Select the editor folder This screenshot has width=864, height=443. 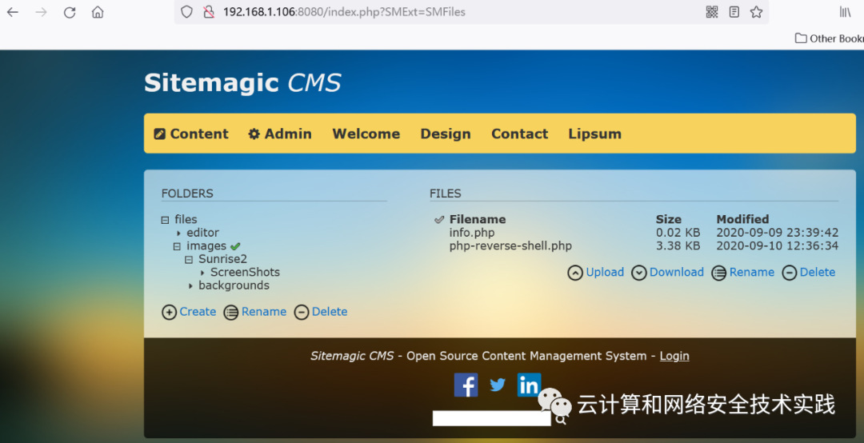202,233
